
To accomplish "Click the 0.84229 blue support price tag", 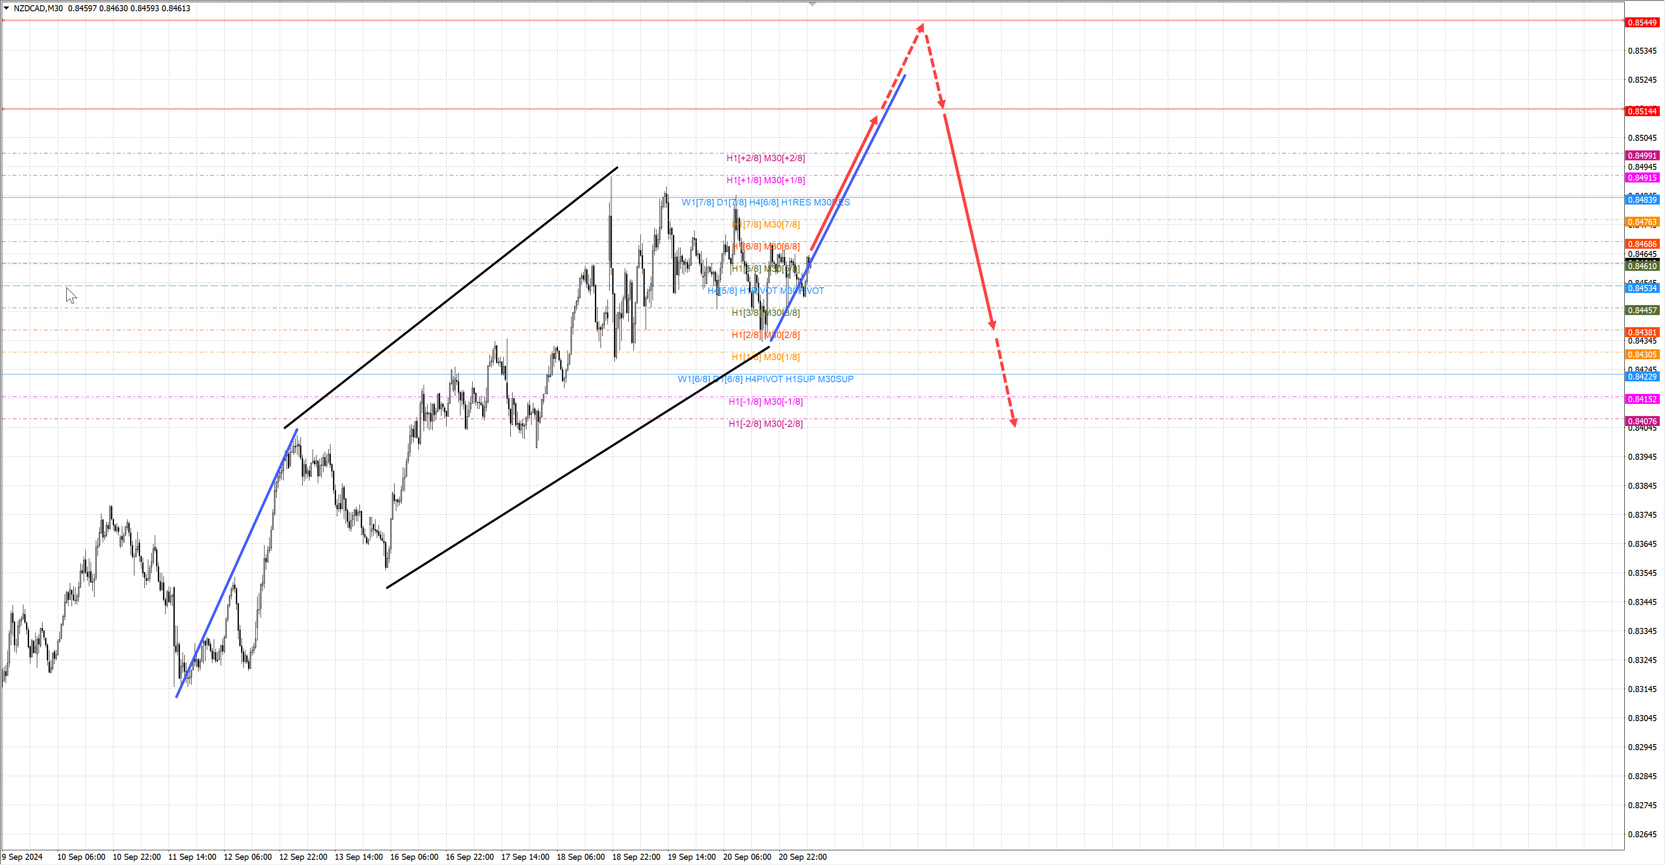I will point(1642,377).
